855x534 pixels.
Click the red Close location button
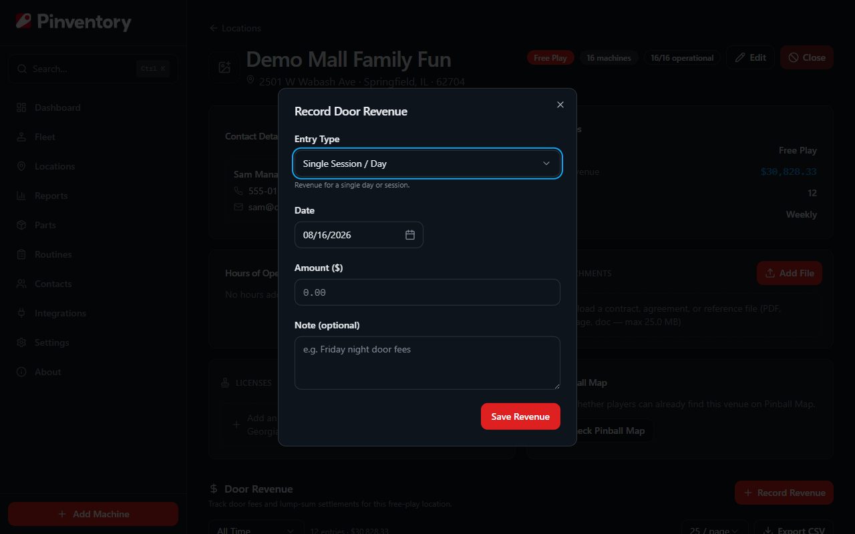point(807,57)
